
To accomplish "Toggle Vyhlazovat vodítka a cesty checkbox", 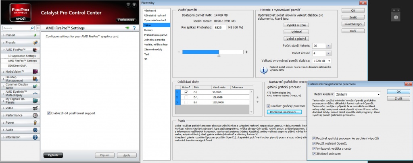I will pos(314,148).
